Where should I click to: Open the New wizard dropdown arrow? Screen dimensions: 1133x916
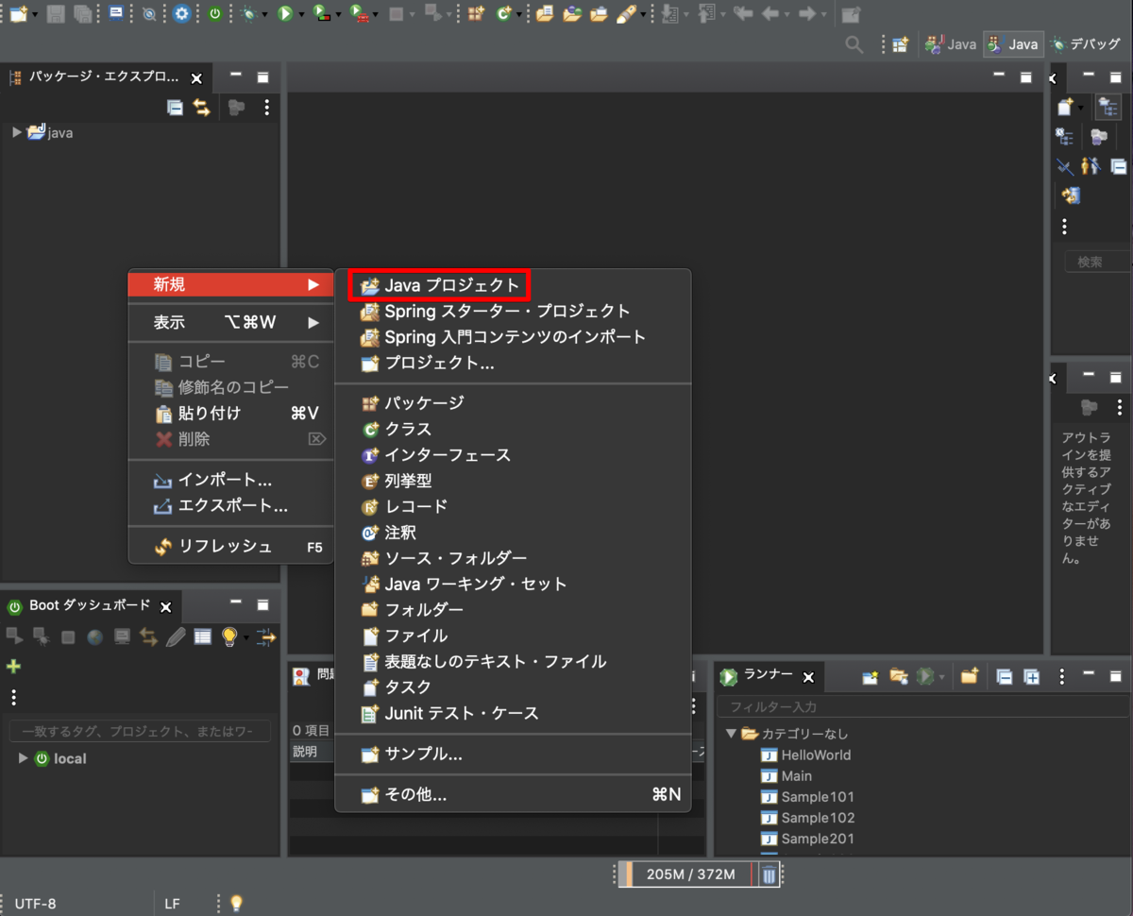pyautogui.click(x=34, y=15)
